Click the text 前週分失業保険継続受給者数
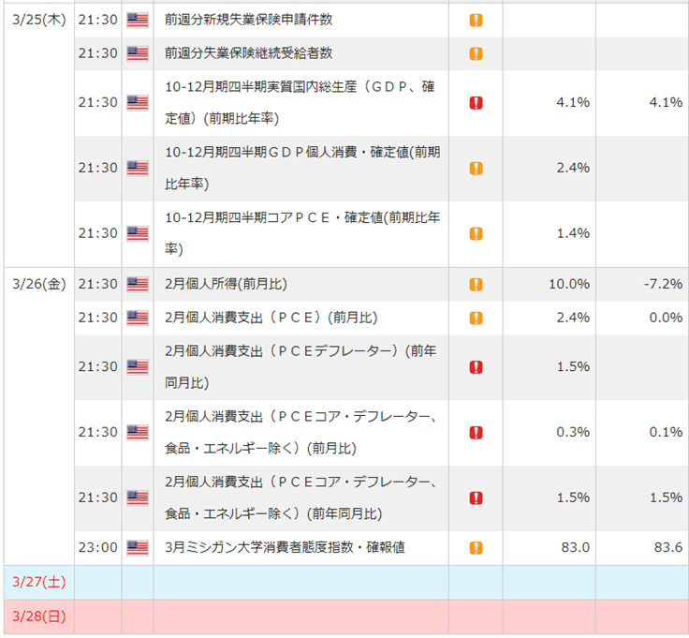This screenshot has height=638, width=689. click(249, 53)
